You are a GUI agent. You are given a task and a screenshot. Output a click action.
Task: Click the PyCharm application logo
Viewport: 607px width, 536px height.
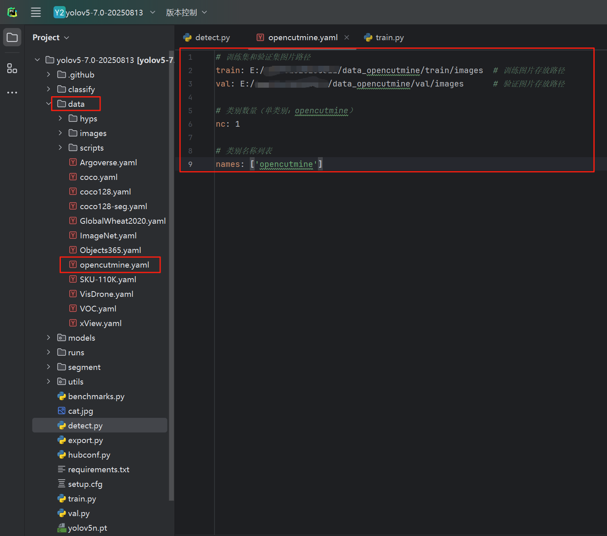click(x=12, y=12)
